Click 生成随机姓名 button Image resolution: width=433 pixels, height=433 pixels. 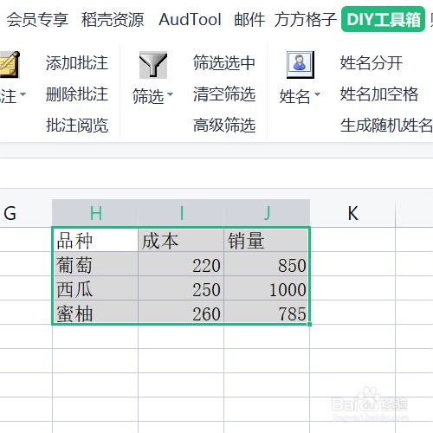(386, 126)
